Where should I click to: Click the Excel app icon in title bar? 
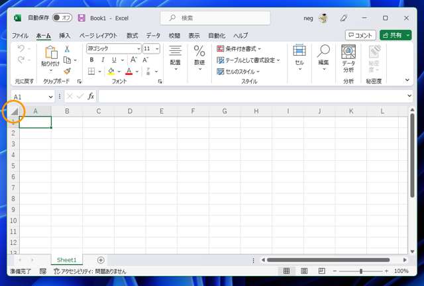(17, 18)
